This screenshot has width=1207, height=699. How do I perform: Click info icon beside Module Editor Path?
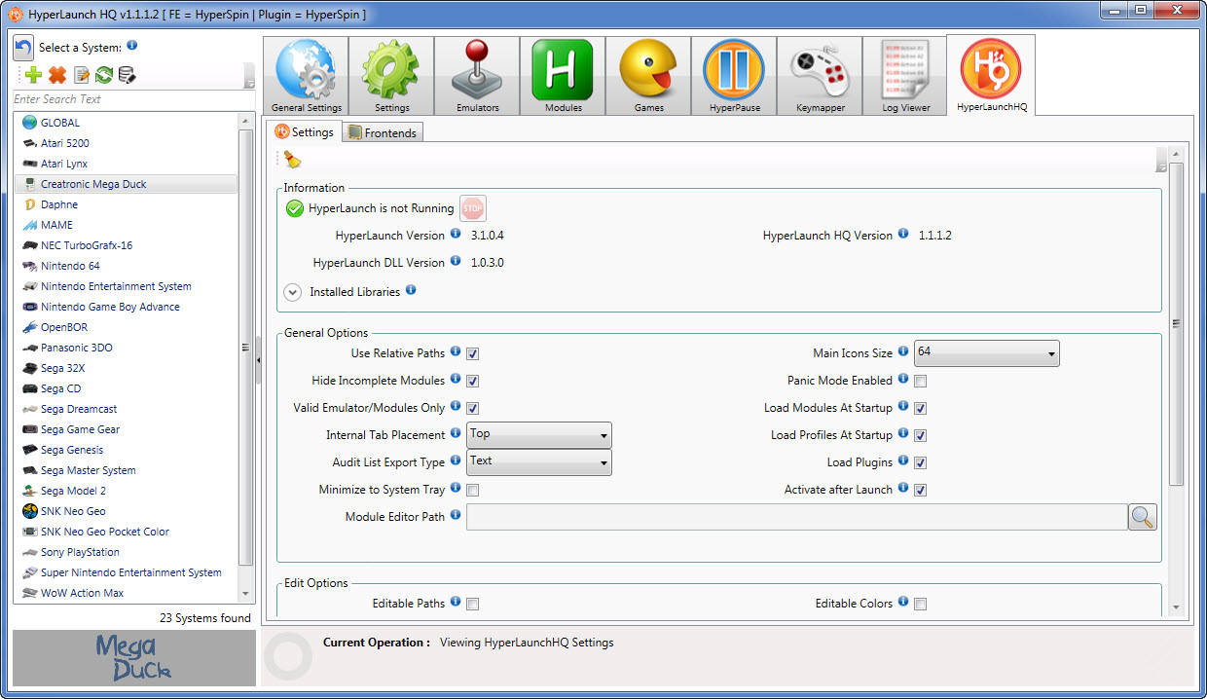click(x=456, y=515)
